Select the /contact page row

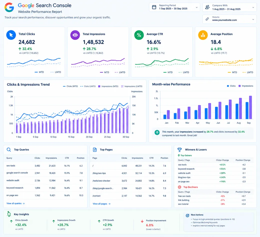point(130,196)
